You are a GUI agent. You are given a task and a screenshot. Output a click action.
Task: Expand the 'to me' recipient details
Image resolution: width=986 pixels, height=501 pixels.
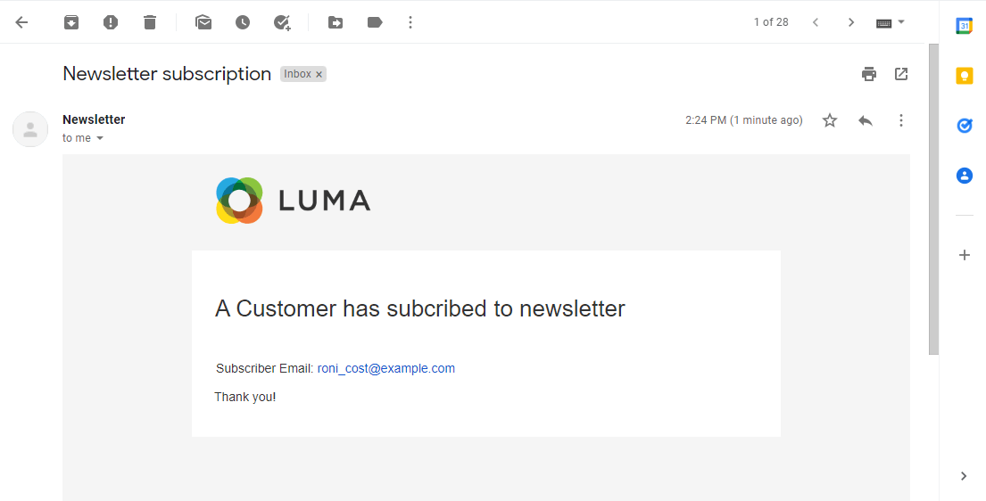pos(100,138)
